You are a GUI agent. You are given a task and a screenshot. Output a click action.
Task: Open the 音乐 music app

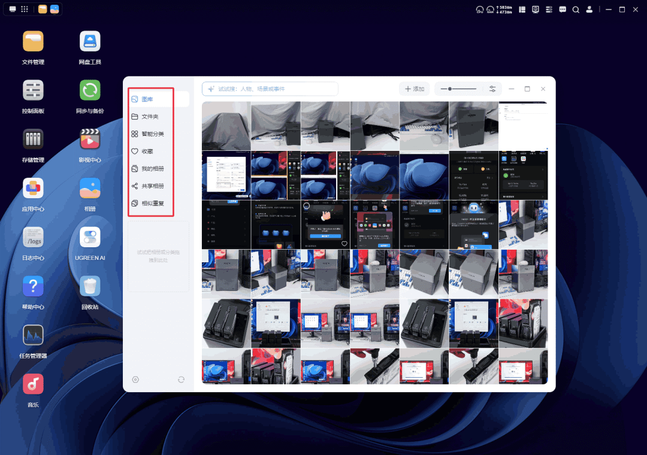(33, 384)
